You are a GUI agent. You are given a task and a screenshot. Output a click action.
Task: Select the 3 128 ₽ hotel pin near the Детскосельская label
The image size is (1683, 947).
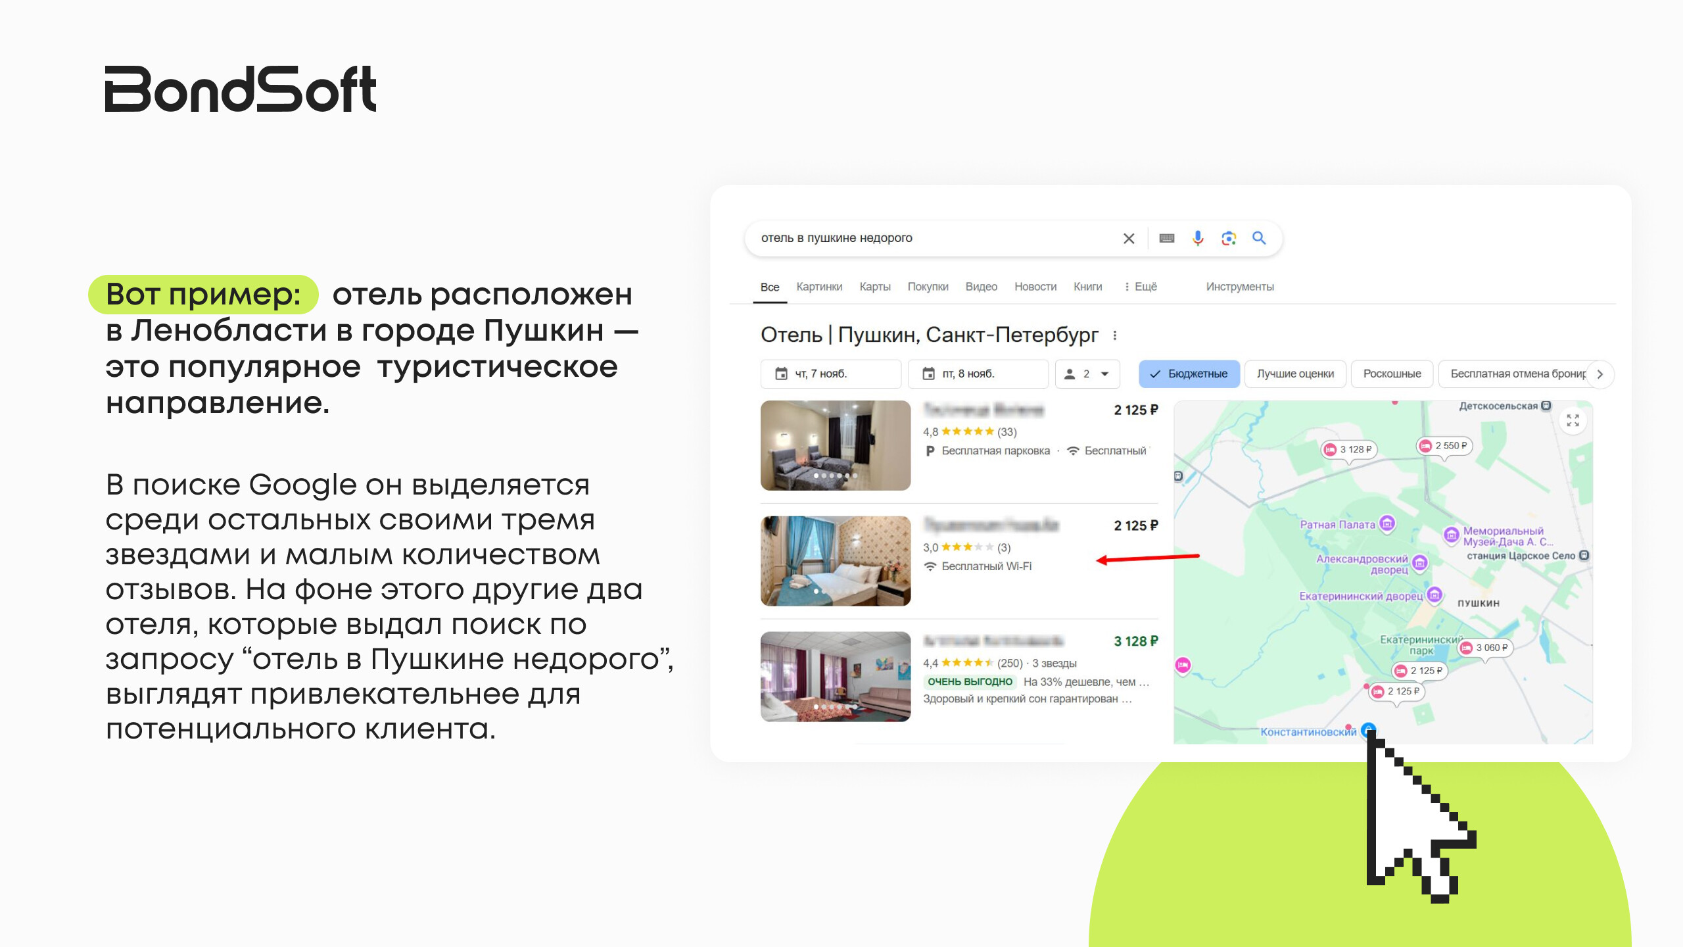pyautogui.click(x=1349, y=450)
